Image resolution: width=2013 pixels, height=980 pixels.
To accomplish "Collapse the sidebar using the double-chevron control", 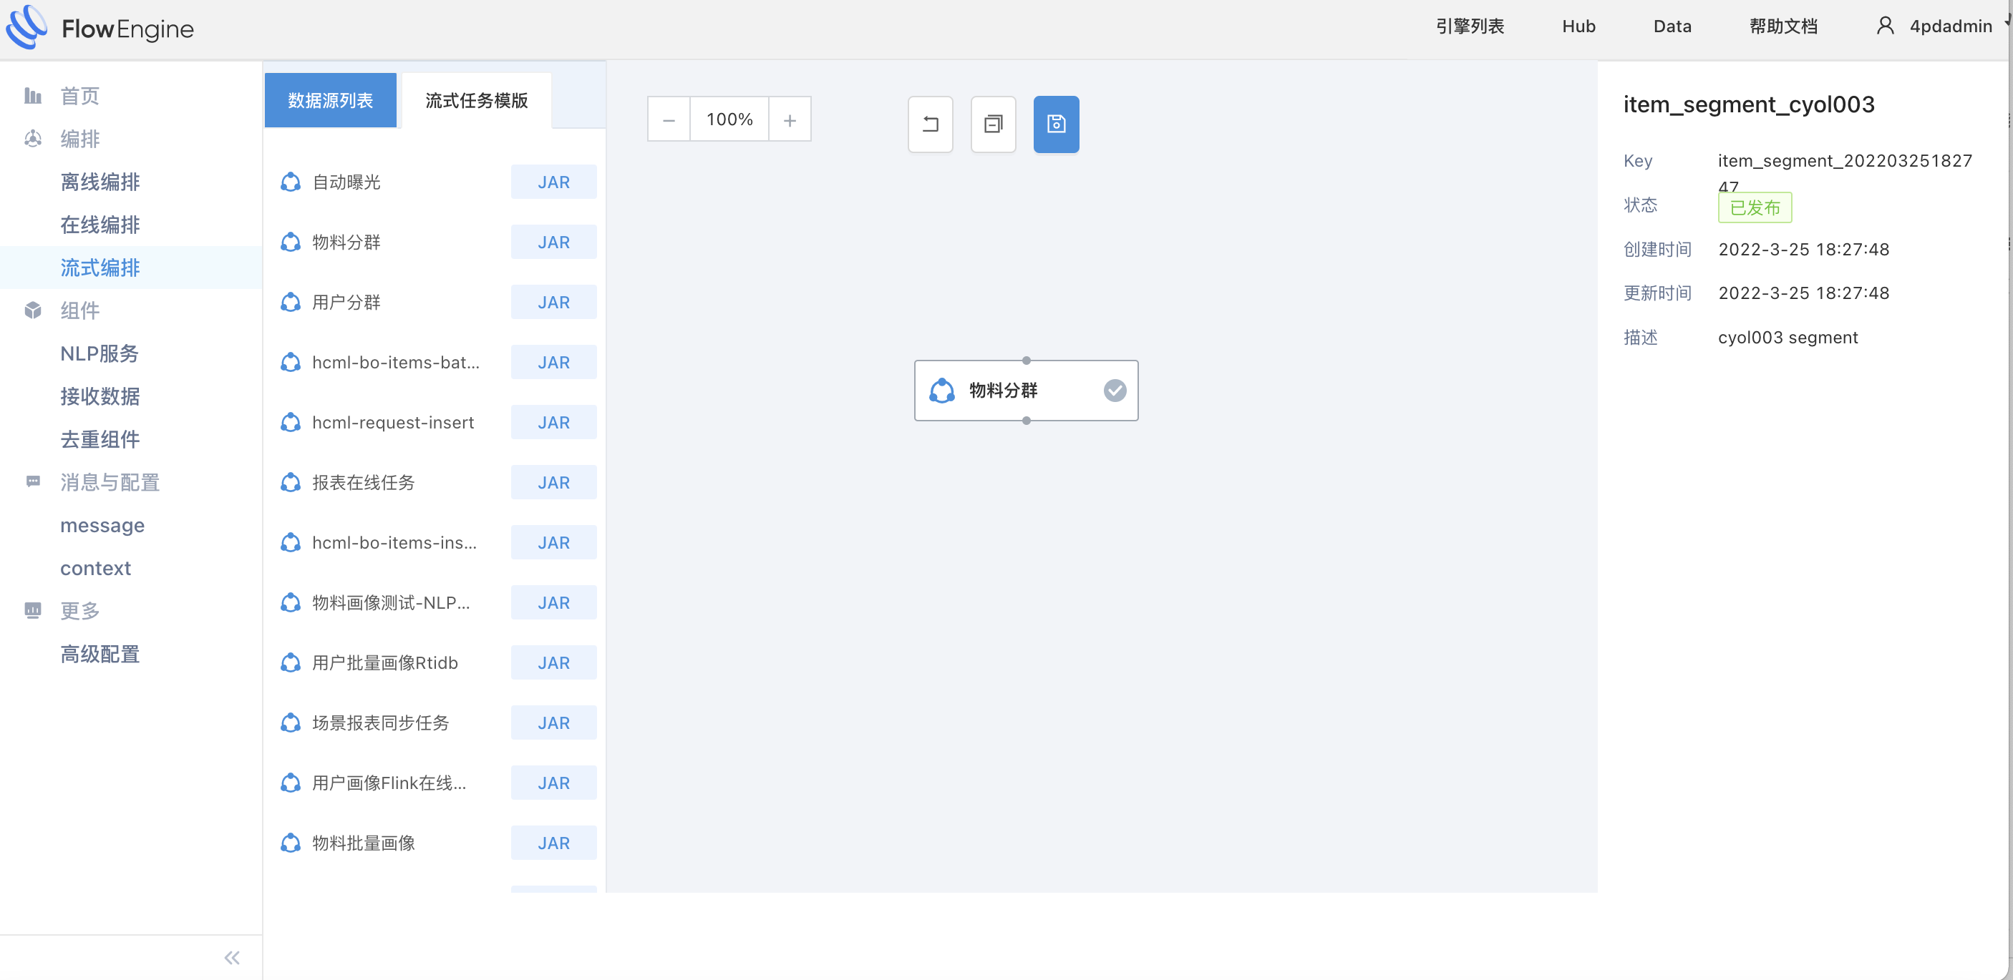I will [x=231, y=956].
